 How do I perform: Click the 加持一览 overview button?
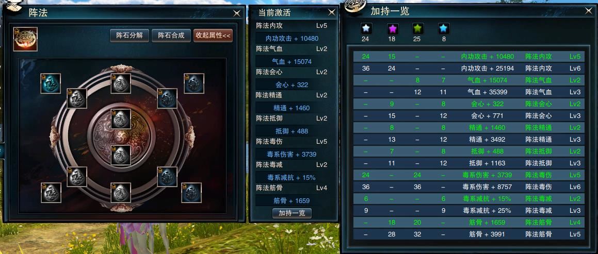coord(292,213)
